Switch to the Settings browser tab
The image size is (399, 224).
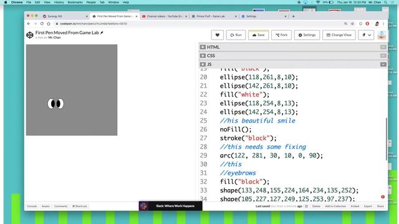[264, 16]
